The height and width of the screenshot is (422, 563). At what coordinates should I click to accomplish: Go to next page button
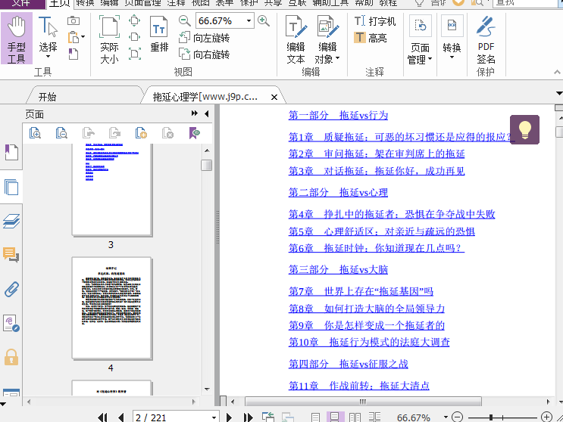coord(229,417)
